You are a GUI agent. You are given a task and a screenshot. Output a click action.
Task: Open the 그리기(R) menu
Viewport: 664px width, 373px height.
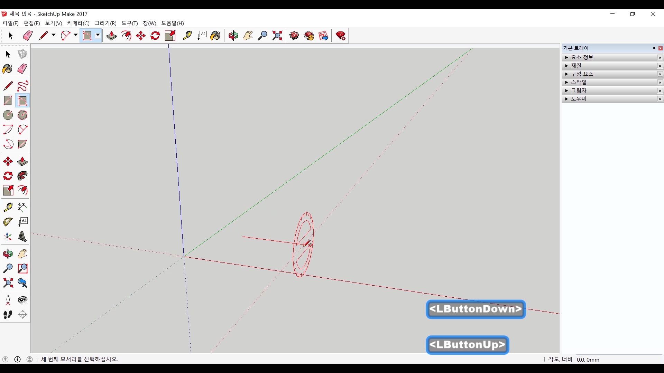pos(105,23)
